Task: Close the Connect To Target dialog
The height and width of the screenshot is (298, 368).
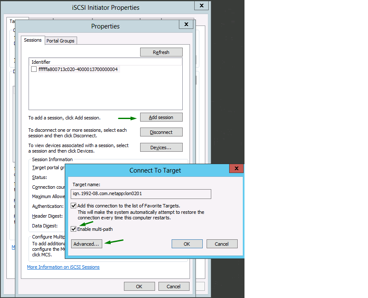Action: (x=236, y=169)
